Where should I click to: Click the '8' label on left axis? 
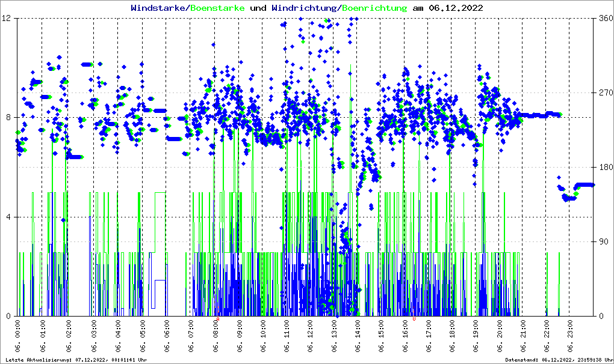tap(10, 117)
